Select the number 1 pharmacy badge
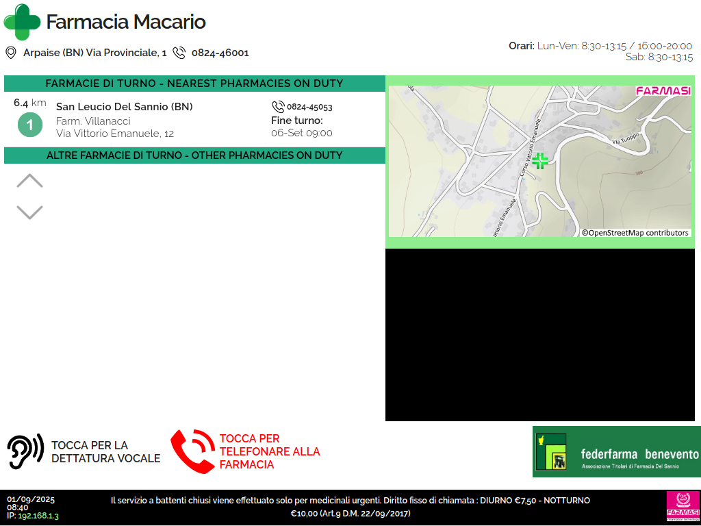This screenshot has height=526, width=701. pos(29,126)
